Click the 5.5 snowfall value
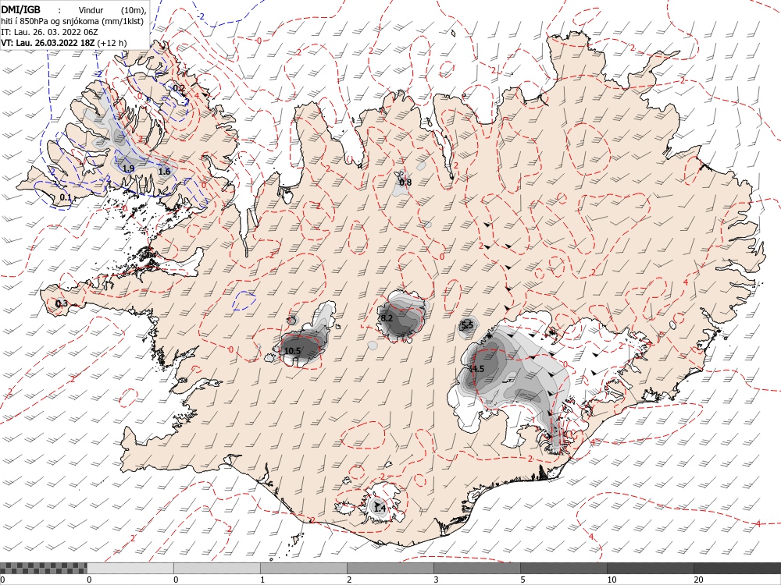Screen dimensions: 781x585 pyautogui.click(x=467, y=326)
